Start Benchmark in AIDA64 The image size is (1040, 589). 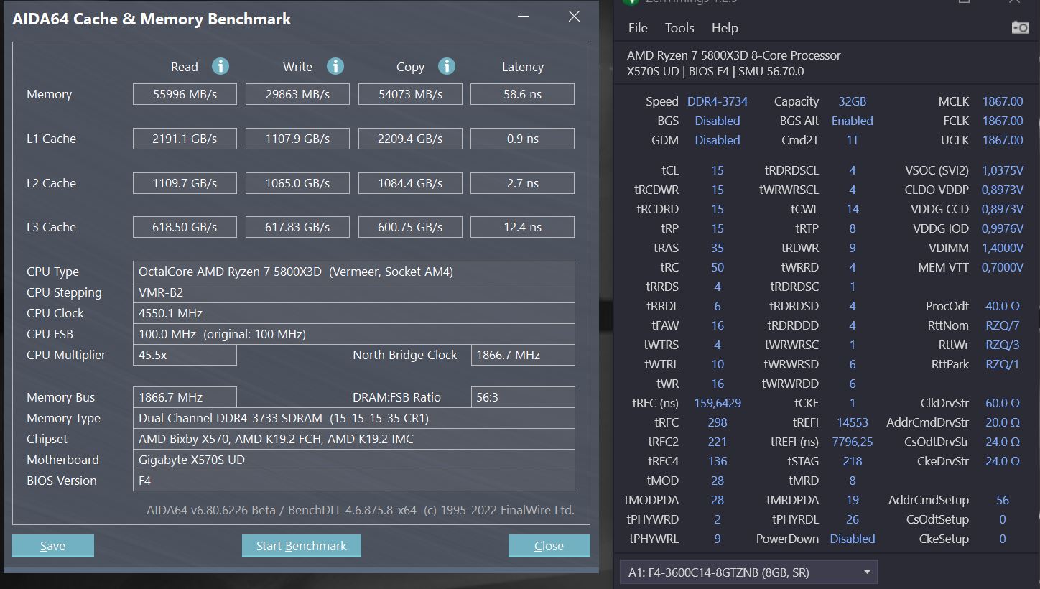point(302,546)
